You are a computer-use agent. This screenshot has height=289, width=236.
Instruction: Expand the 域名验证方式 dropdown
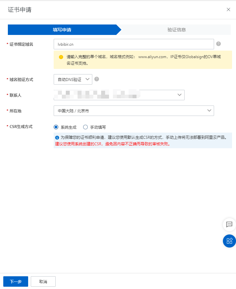point(73,79)
